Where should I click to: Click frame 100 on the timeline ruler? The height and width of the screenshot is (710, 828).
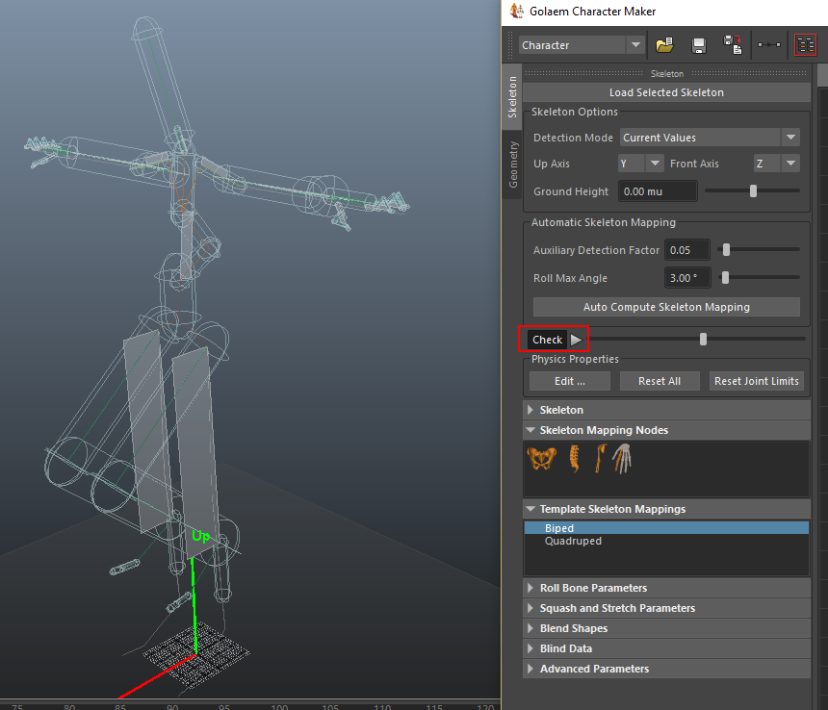point(279,707)
